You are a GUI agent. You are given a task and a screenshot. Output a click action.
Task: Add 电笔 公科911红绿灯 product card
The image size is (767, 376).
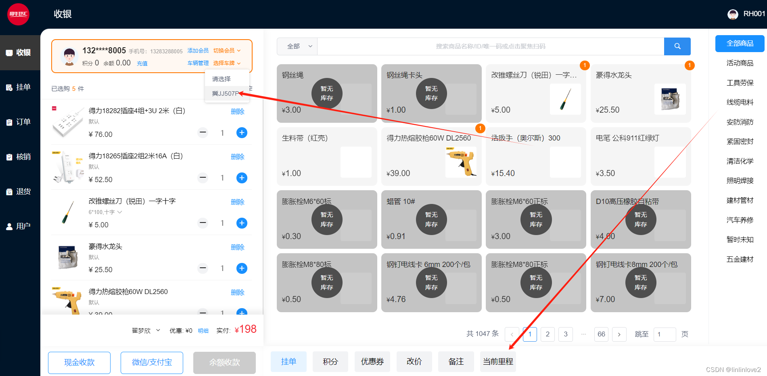tap(641, 157)
